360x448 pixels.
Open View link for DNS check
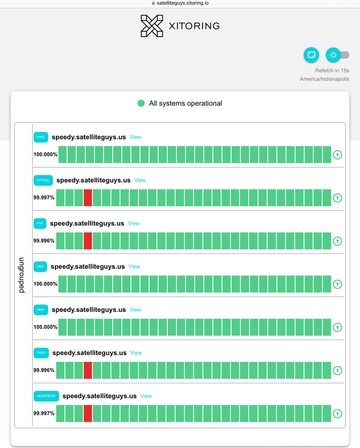tap(134, 267)
